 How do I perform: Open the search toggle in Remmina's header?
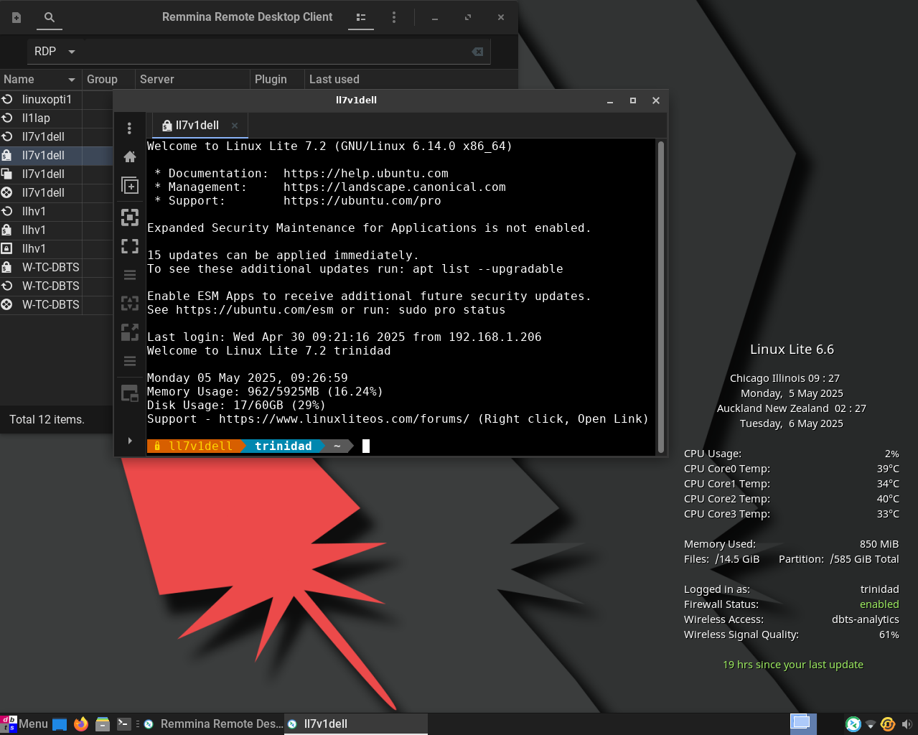(50, 17)
